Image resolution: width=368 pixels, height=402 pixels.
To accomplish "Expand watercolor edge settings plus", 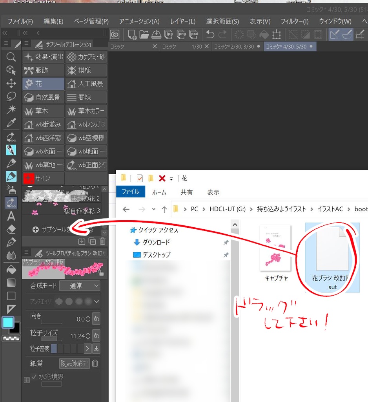I will coord(27,380).
